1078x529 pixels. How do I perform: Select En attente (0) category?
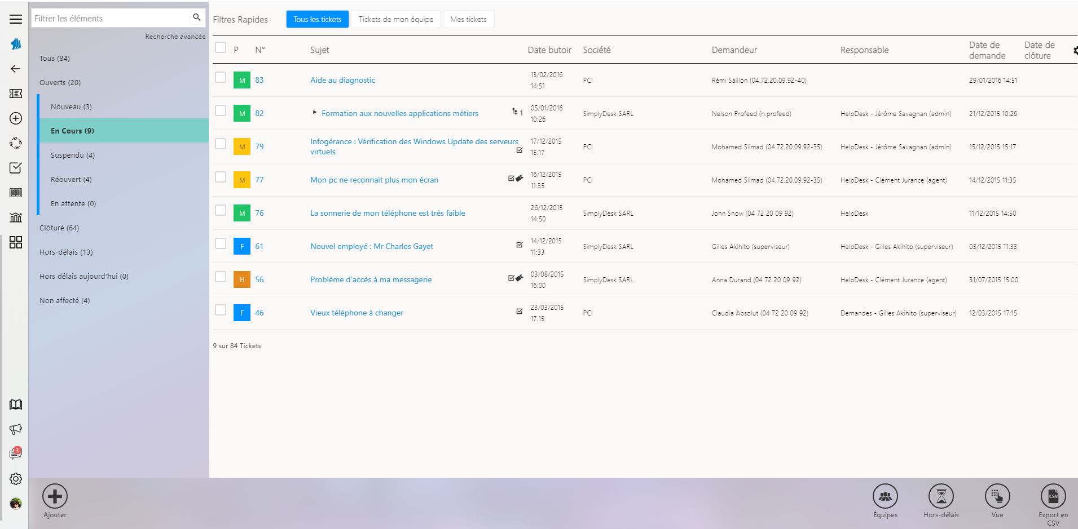(73, 204)
